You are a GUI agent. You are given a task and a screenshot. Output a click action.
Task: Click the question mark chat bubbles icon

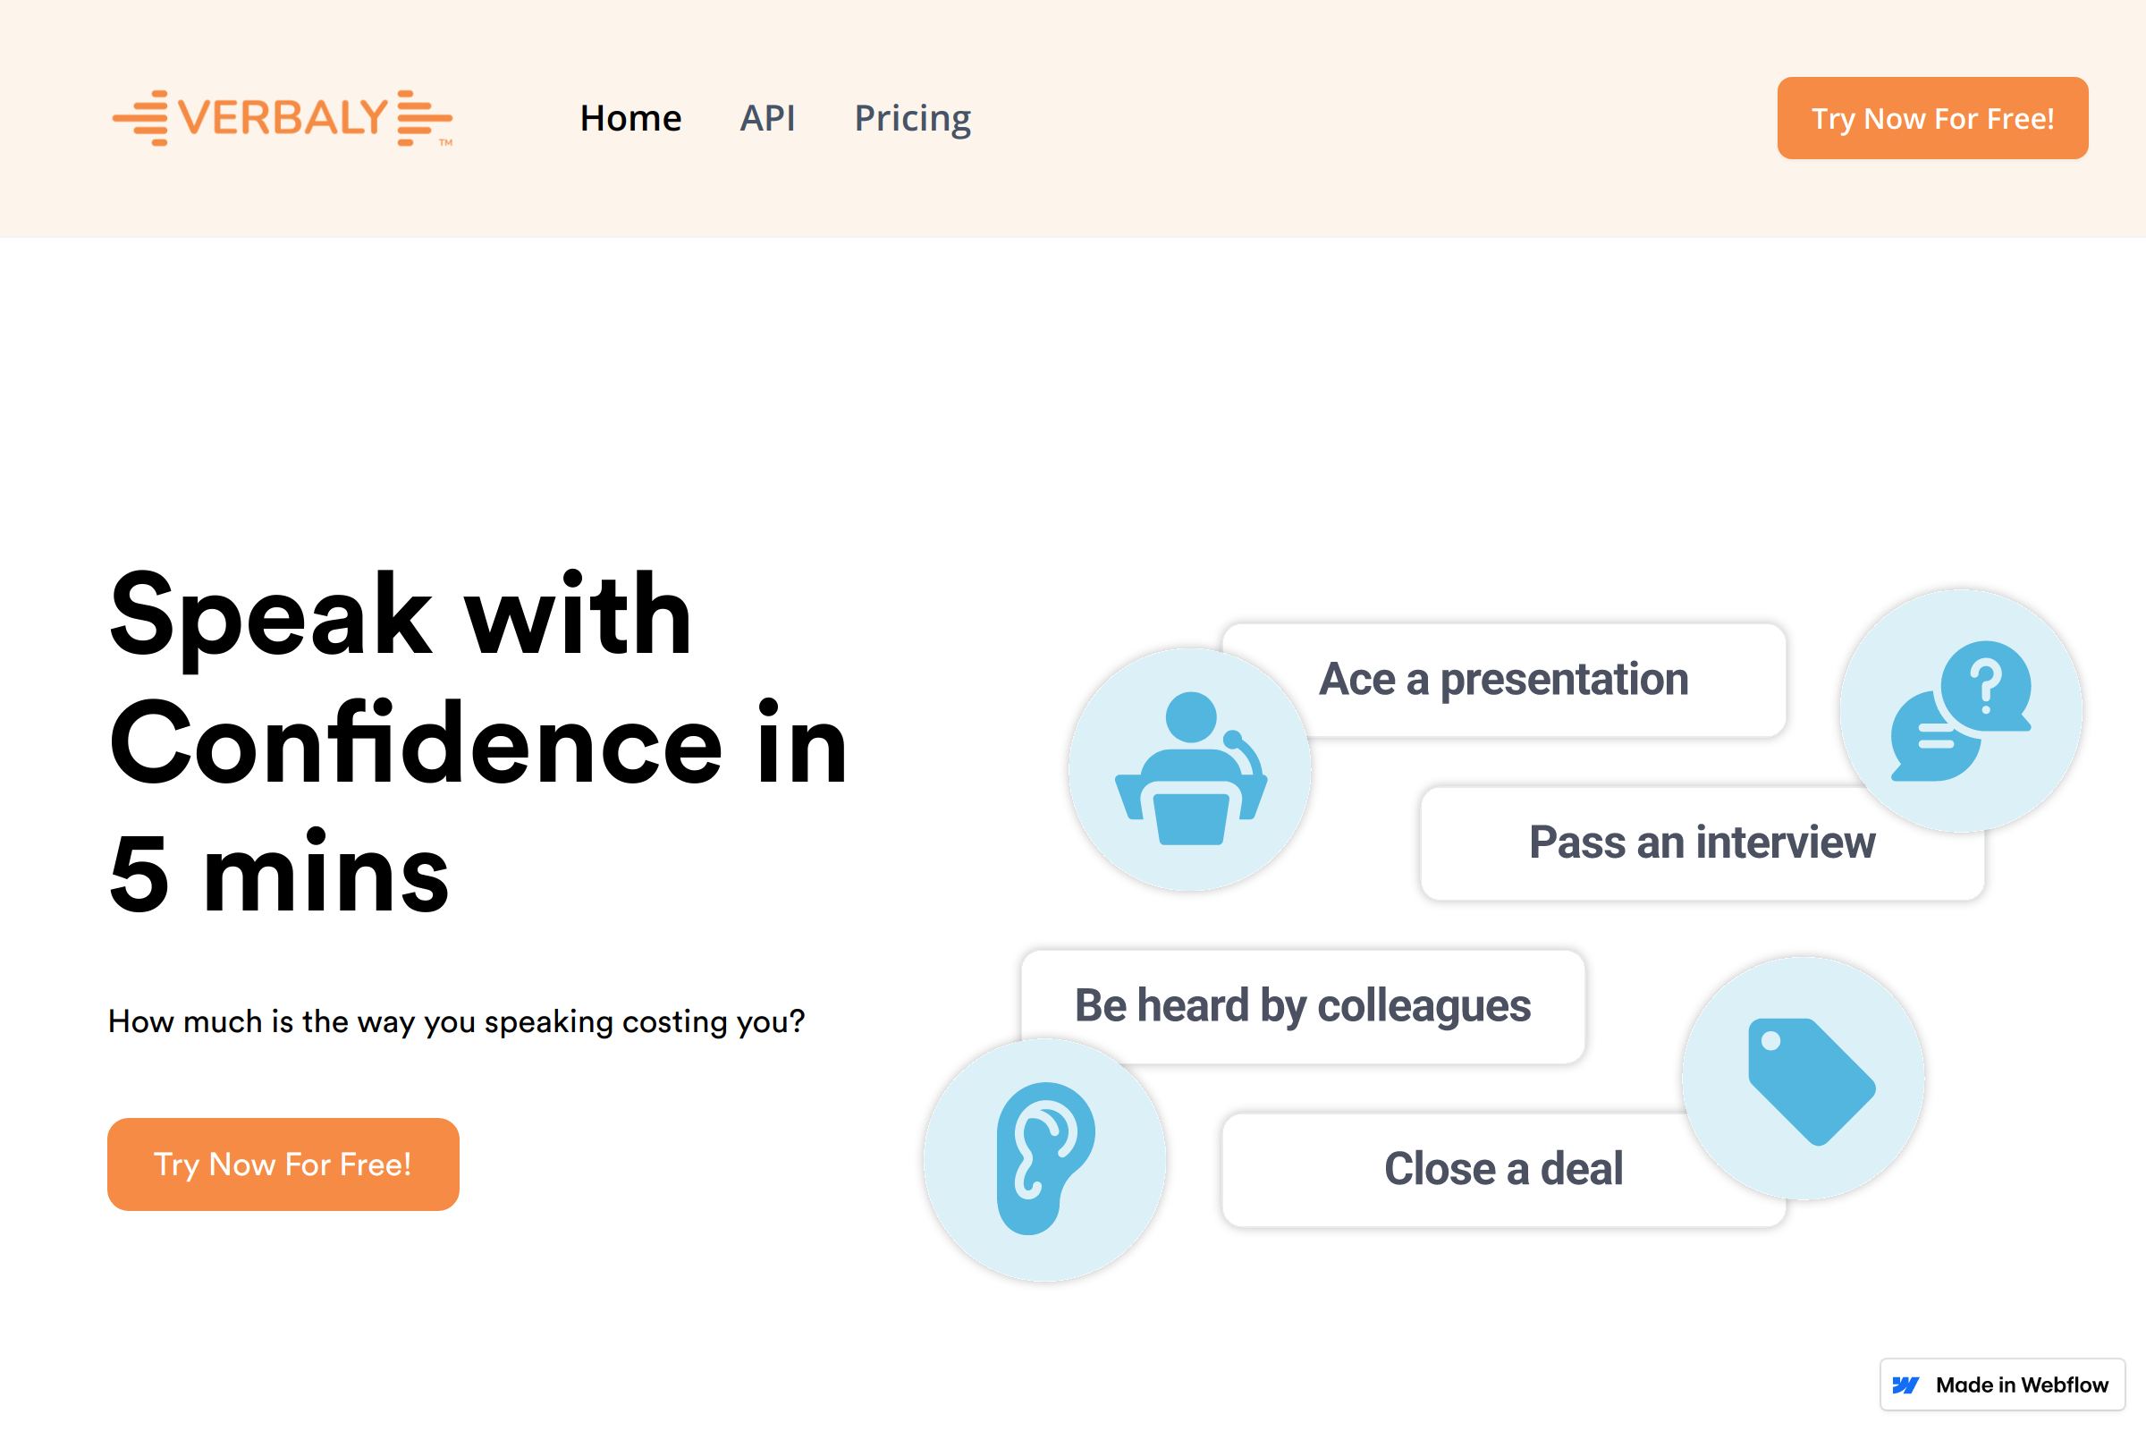pos(1960,711)
